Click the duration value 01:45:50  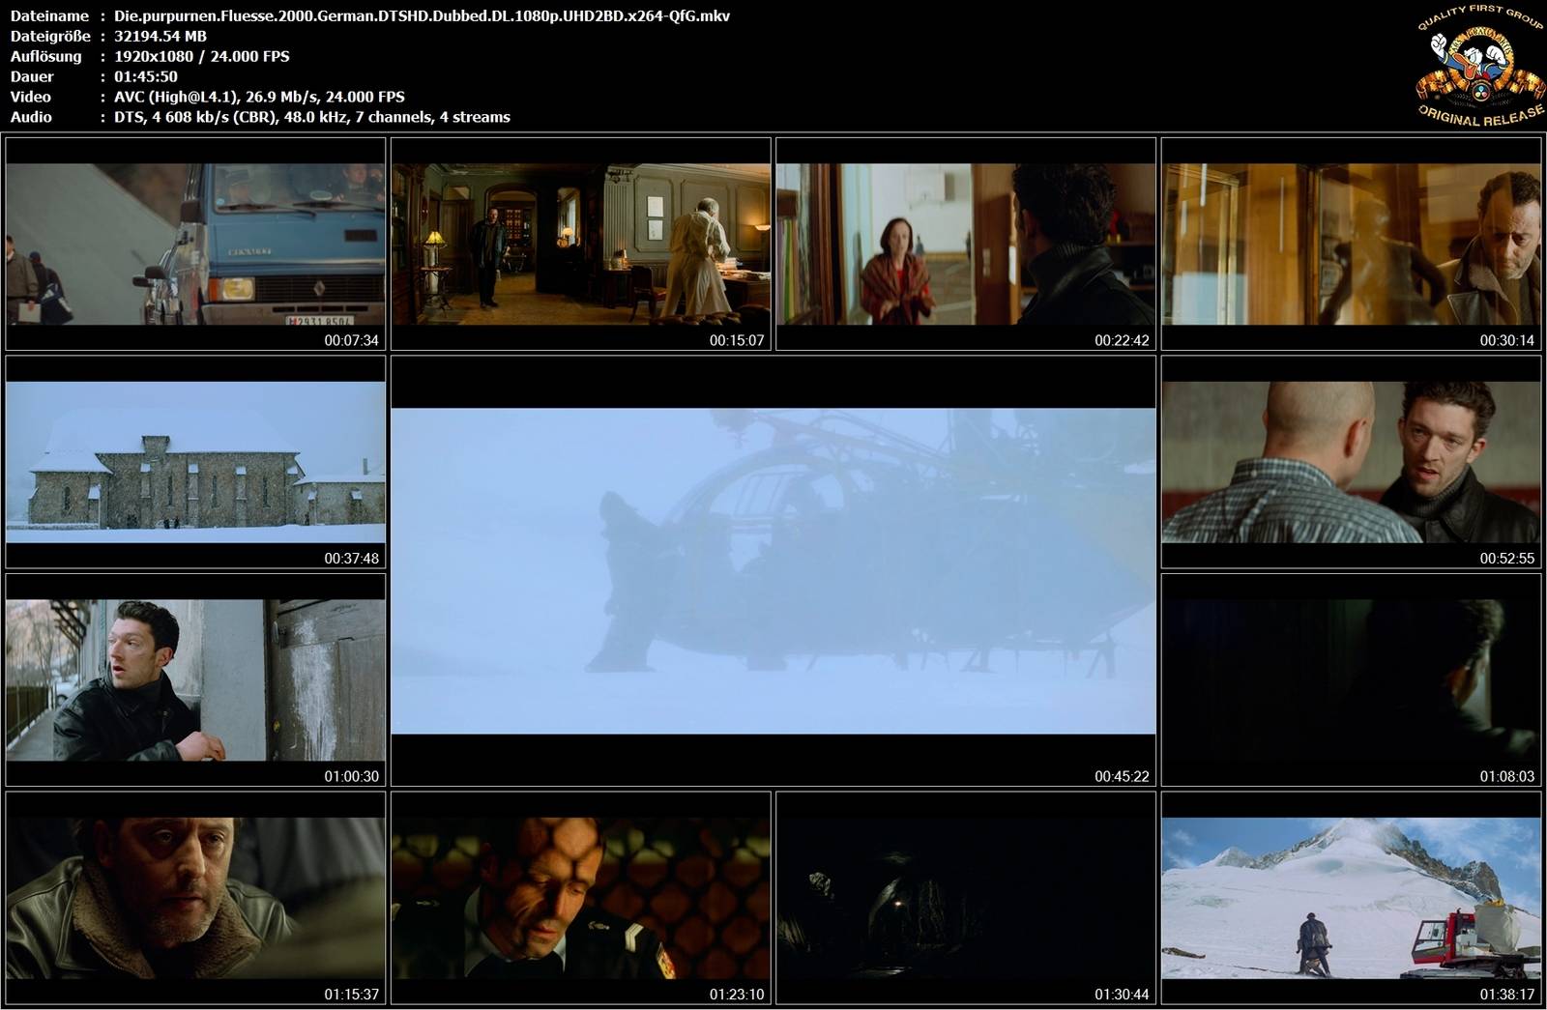pyautogui.click(x=146, y=76)
